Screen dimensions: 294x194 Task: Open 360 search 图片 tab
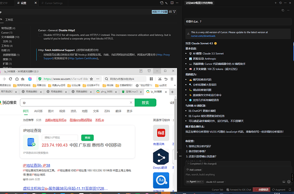pos(51,111)
